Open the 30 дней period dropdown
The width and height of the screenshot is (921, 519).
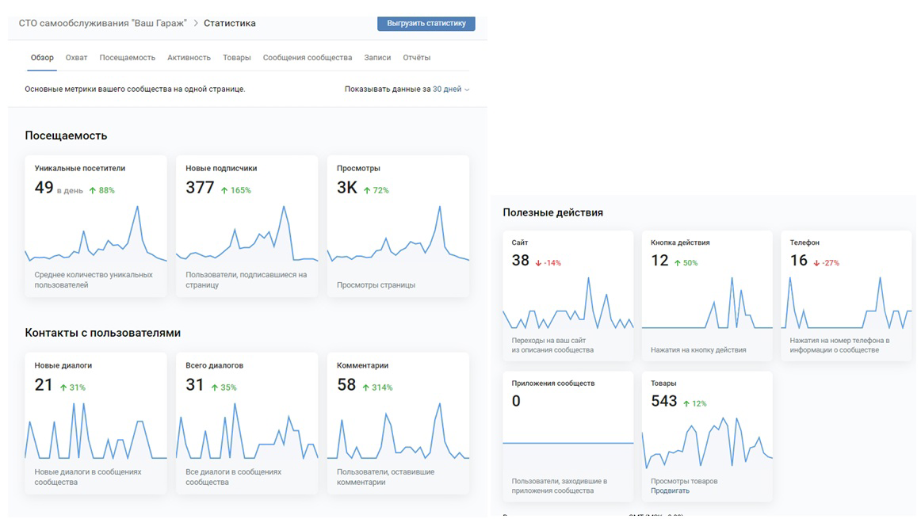coord(450,90)
